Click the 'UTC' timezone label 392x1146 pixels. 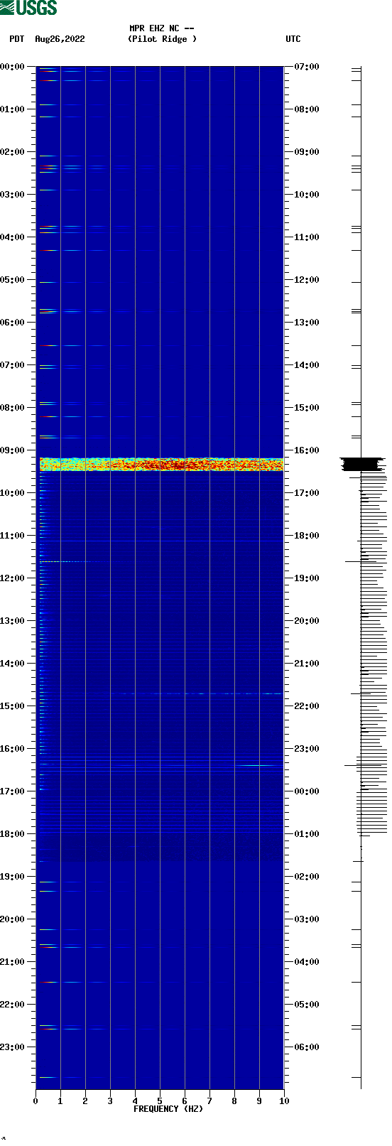pos(293,39)
